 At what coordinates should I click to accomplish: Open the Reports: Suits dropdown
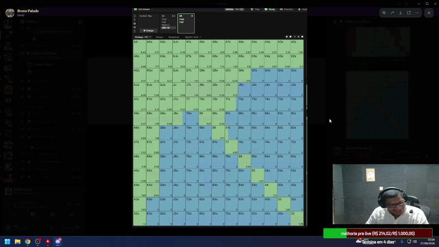[193, 37]
